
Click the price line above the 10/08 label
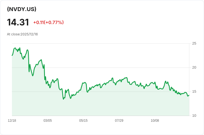click(x=155, y=82)
